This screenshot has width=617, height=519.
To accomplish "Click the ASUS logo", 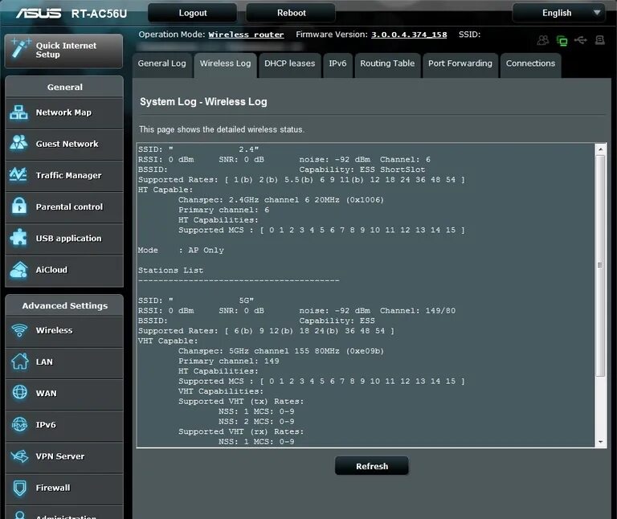I will coord(39,14).
